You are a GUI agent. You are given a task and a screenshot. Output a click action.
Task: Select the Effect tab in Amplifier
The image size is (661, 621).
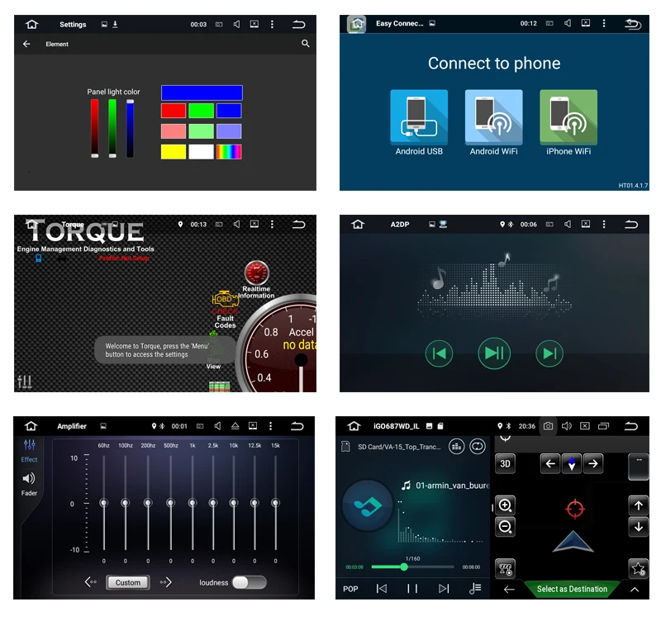coord(29,451)
